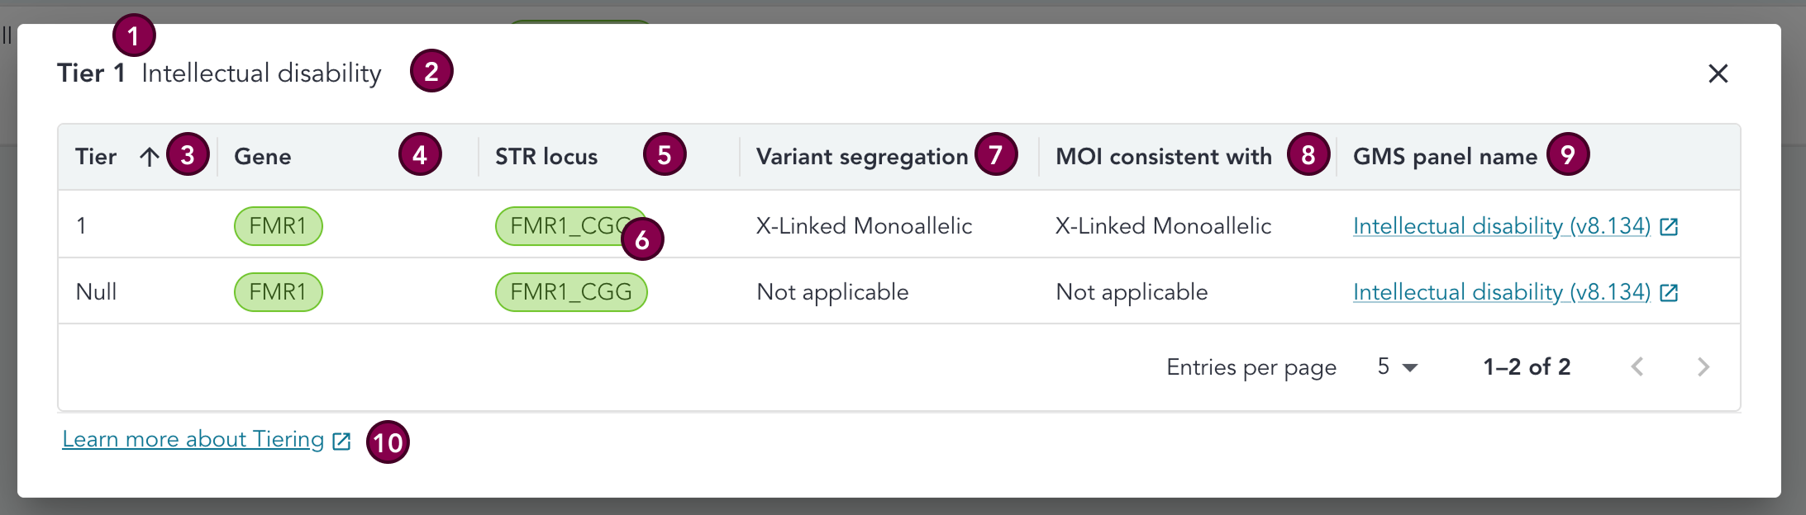Open Intellectual disability link in Null row

point(1501,292)
